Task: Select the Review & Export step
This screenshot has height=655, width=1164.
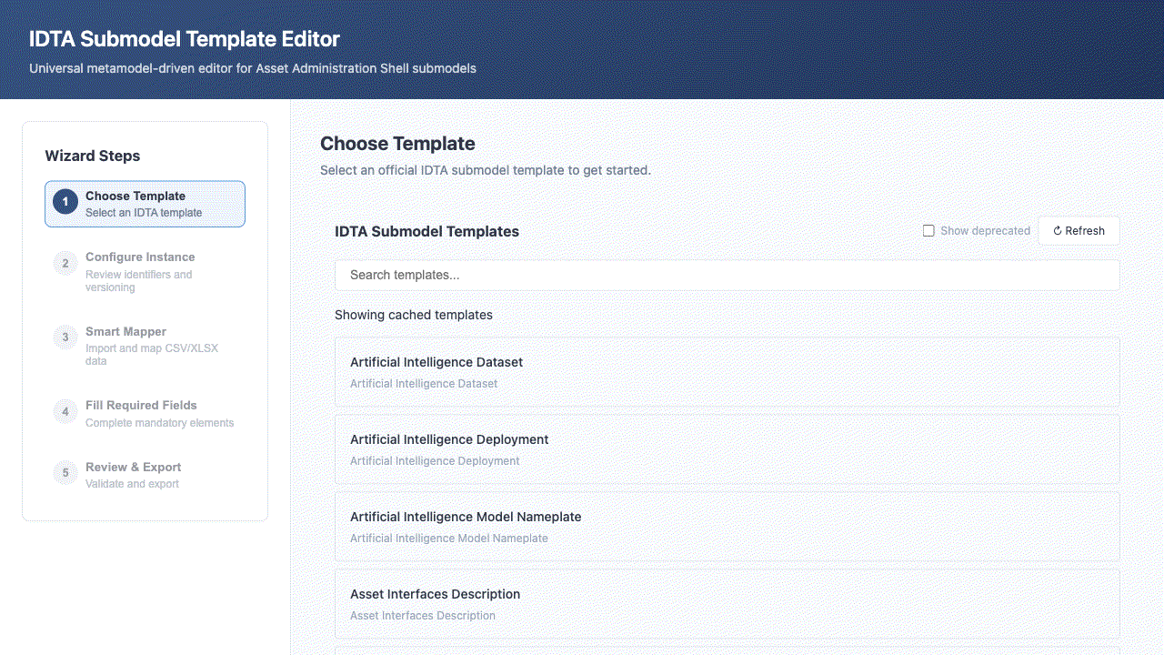Action: point(145,475)
